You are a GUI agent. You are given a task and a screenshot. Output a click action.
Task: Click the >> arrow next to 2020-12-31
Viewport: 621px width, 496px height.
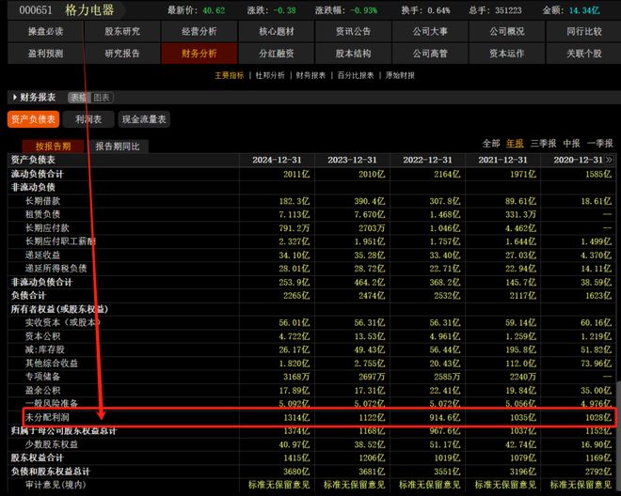point(610,160)
